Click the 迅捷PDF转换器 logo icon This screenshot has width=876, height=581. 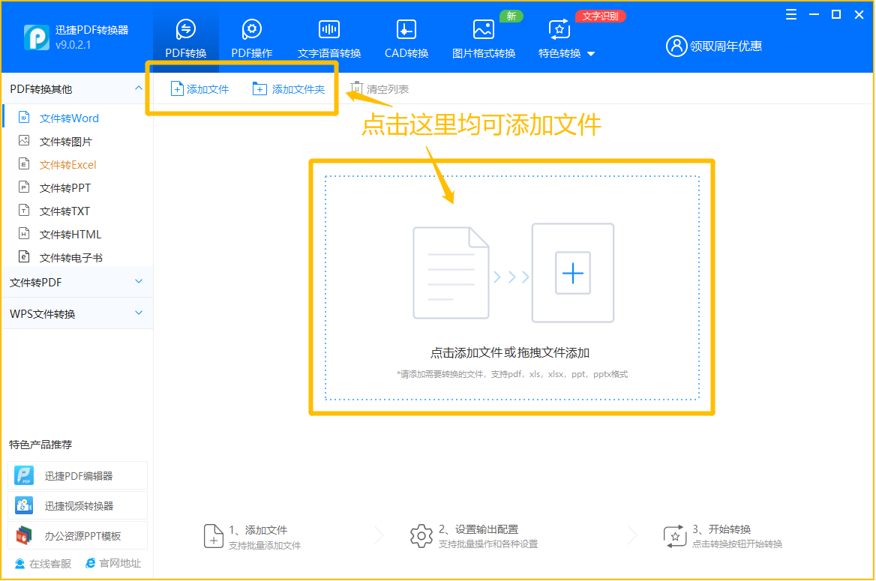[36, 37]
